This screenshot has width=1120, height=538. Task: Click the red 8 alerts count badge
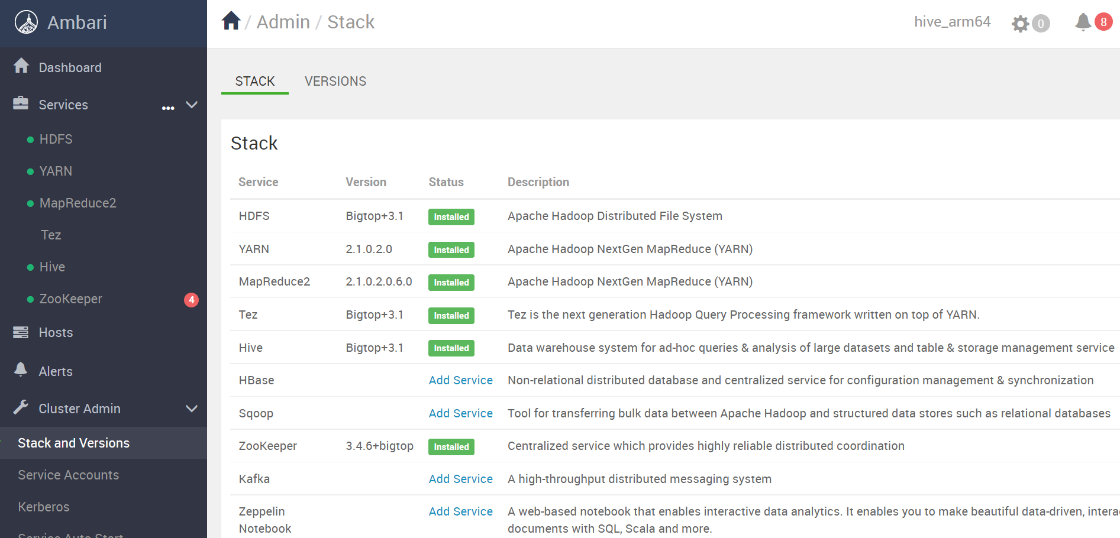point(1103,22)
